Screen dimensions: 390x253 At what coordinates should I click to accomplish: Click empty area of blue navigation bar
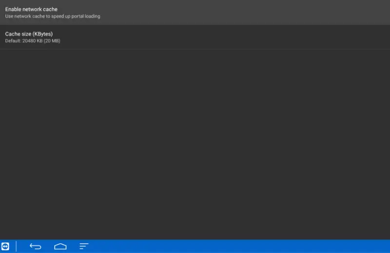[x=244, y=246]
